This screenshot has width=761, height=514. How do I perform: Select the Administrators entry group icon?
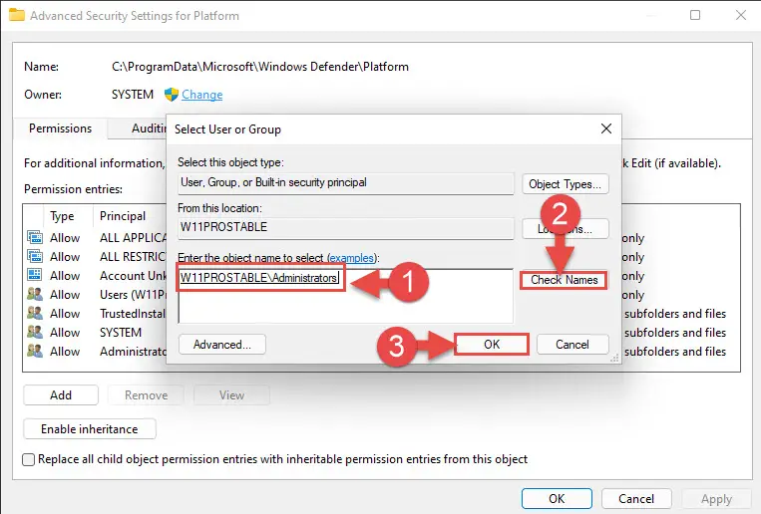coord(35,351)
